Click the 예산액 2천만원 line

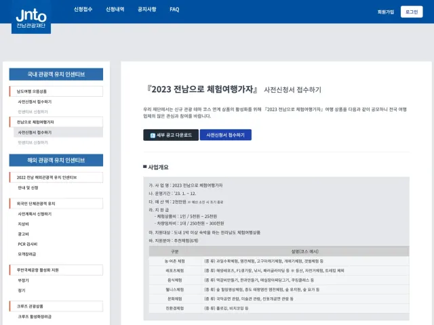click(x=186, y=202)
